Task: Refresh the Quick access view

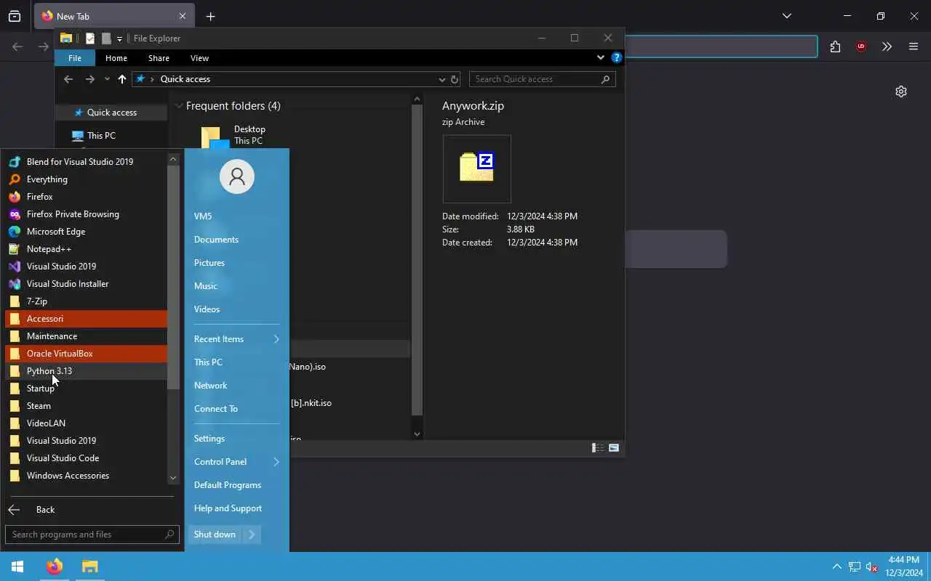Action: pos(455,79)
